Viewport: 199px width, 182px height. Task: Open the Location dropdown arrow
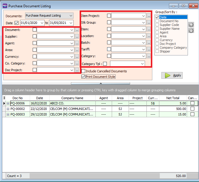click(143, 36)
